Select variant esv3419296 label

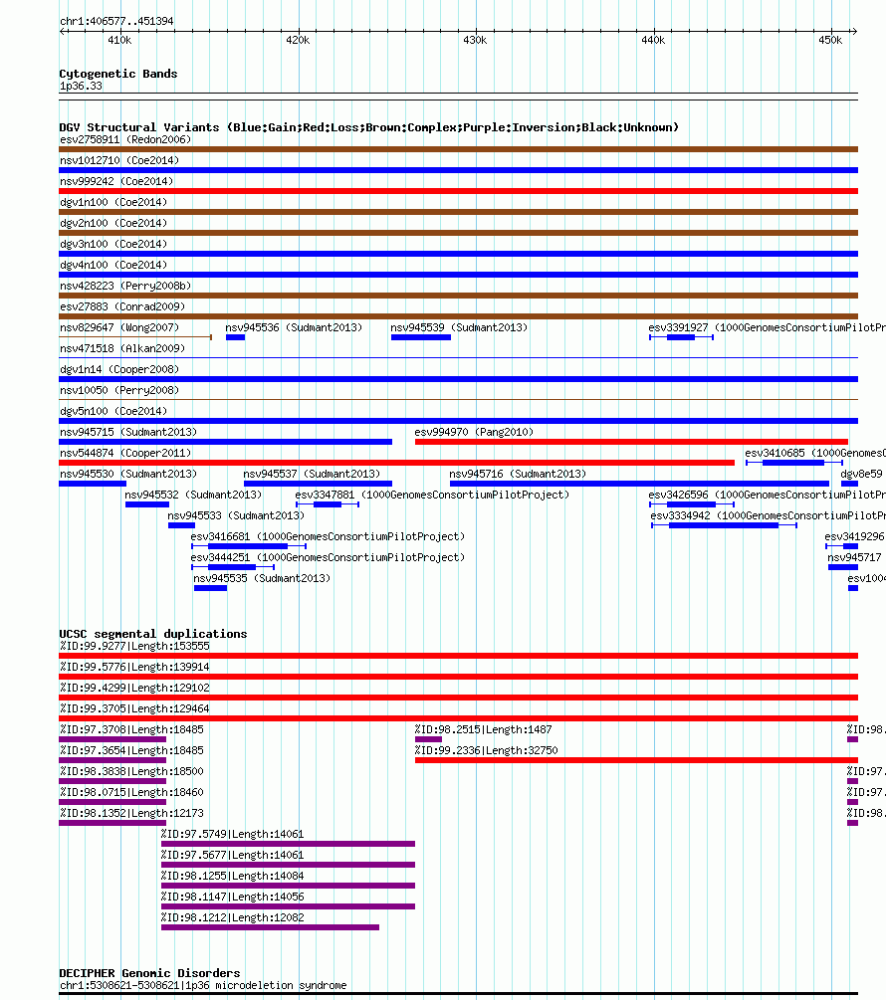(x=855, y=536)
